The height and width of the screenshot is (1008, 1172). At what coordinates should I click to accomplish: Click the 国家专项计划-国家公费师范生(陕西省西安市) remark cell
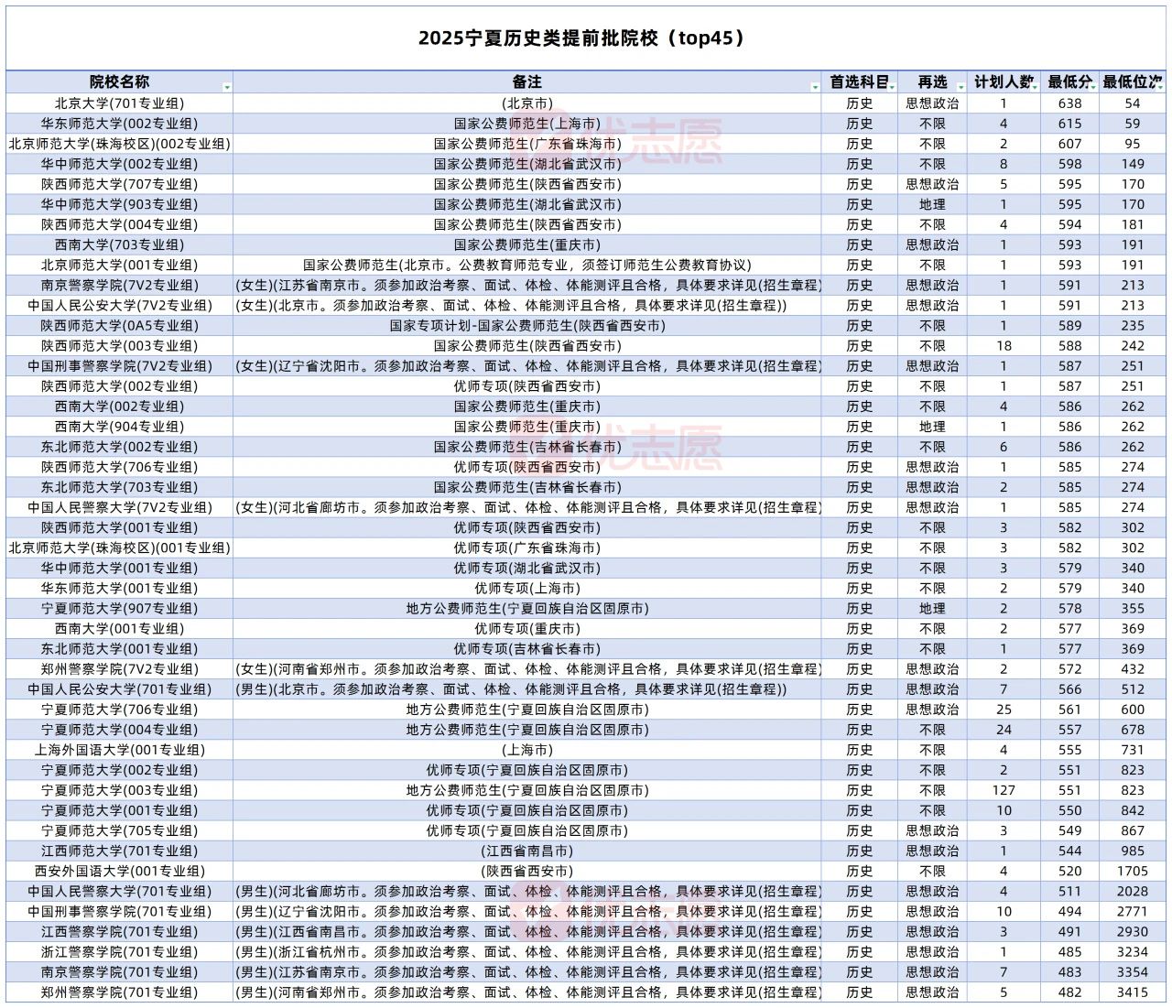pyautogui.click(x=527, y=326)
